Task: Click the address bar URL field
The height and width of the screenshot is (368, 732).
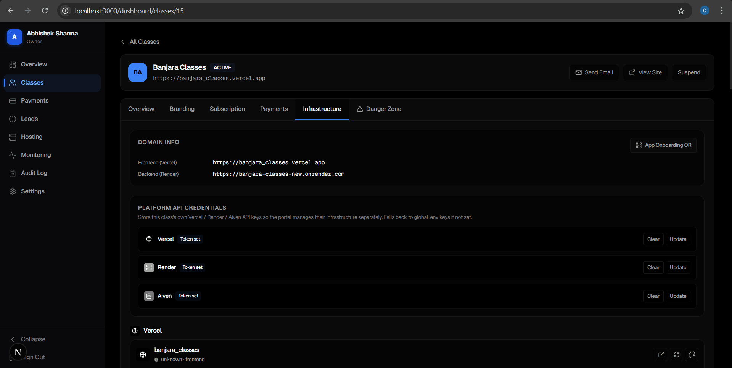Action: pos(374,11)
